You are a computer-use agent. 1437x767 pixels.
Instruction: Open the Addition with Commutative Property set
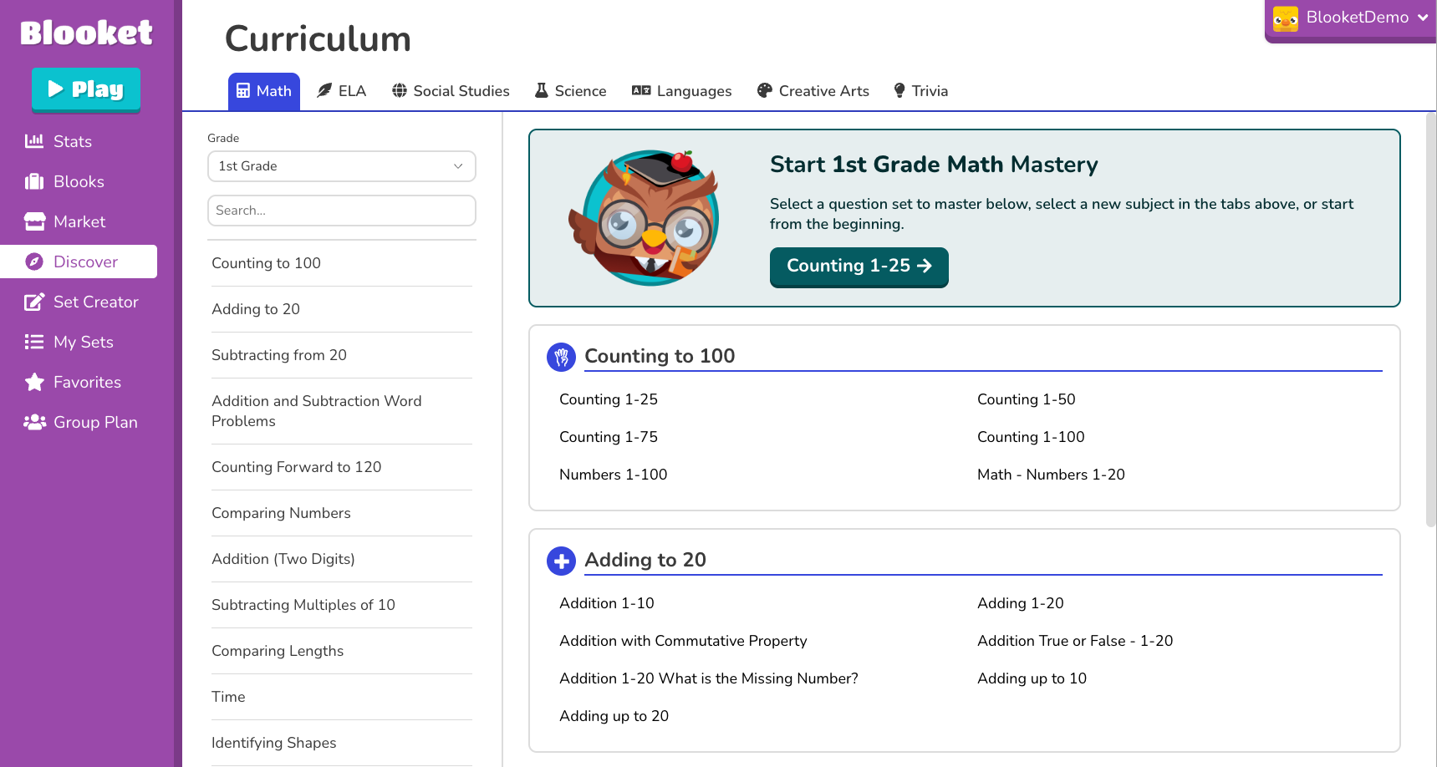click(x=683, y=641)
